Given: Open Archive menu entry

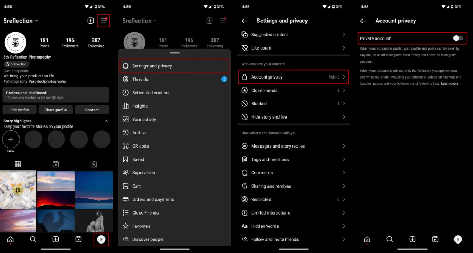Looking at the screenshot, I should 174,133.
